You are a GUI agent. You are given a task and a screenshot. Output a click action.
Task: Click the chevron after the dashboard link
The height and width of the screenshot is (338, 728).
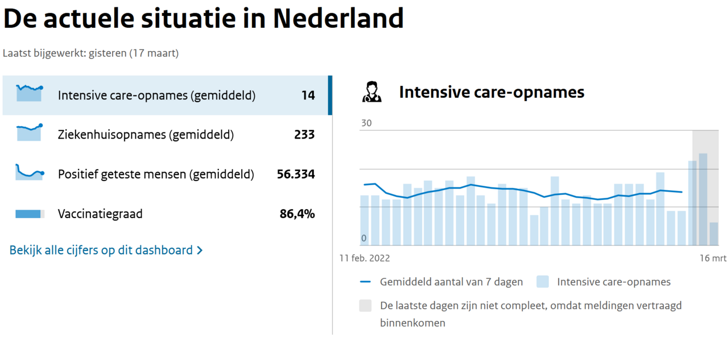pyautogui.click(x=200, y=250)
